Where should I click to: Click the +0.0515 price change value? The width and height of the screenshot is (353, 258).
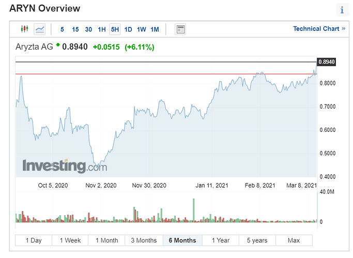point(106,47)
